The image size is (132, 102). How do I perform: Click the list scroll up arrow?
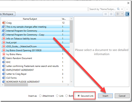71,19
